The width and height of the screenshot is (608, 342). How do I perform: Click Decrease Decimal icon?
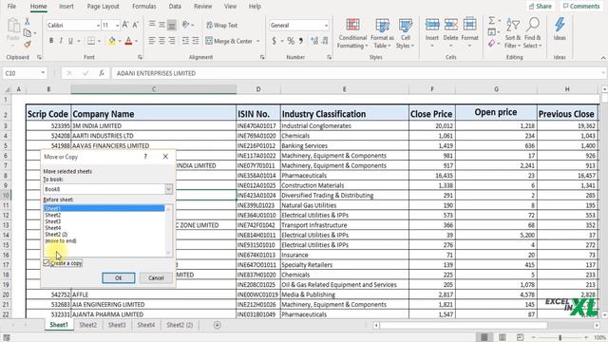(x=325, y=41)
